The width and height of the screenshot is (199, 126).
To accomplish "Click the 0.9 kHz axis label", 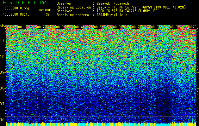I will pos(3,72).
